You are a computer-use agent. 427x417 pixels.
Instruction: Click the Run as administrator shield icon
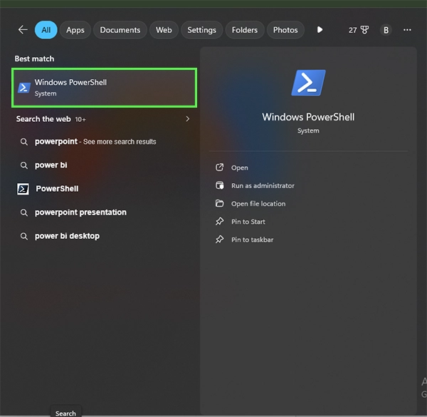[219, 185]
